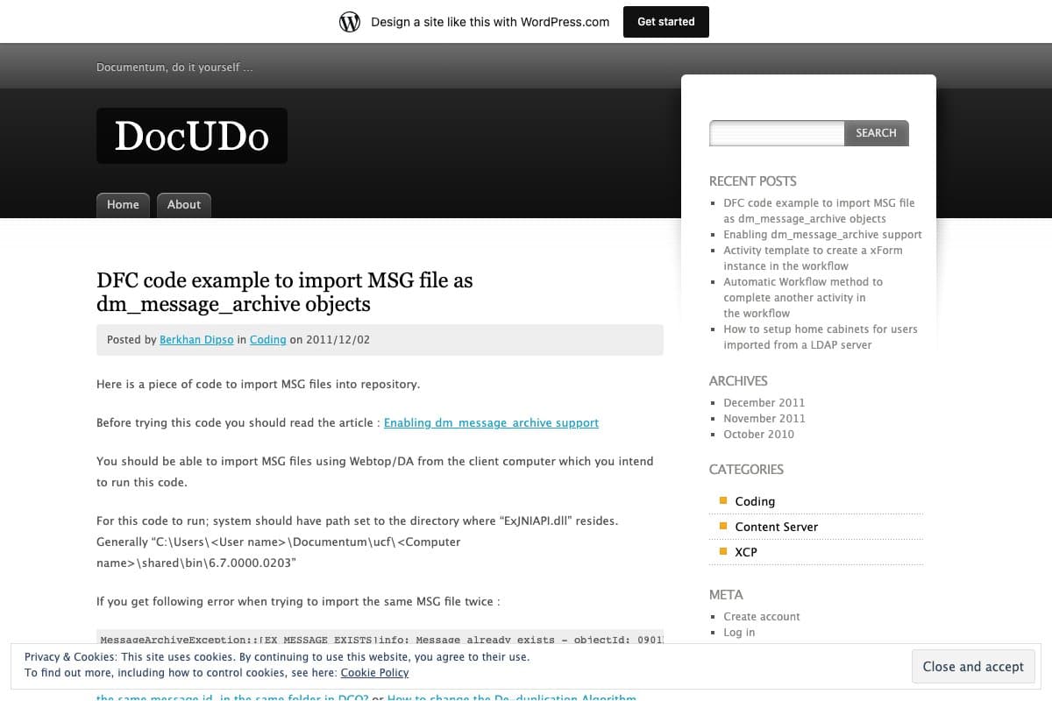Viewport: 1052px width, 701px height.
Task: Browse the December 2011 archive
Action: tap(764, 402)
